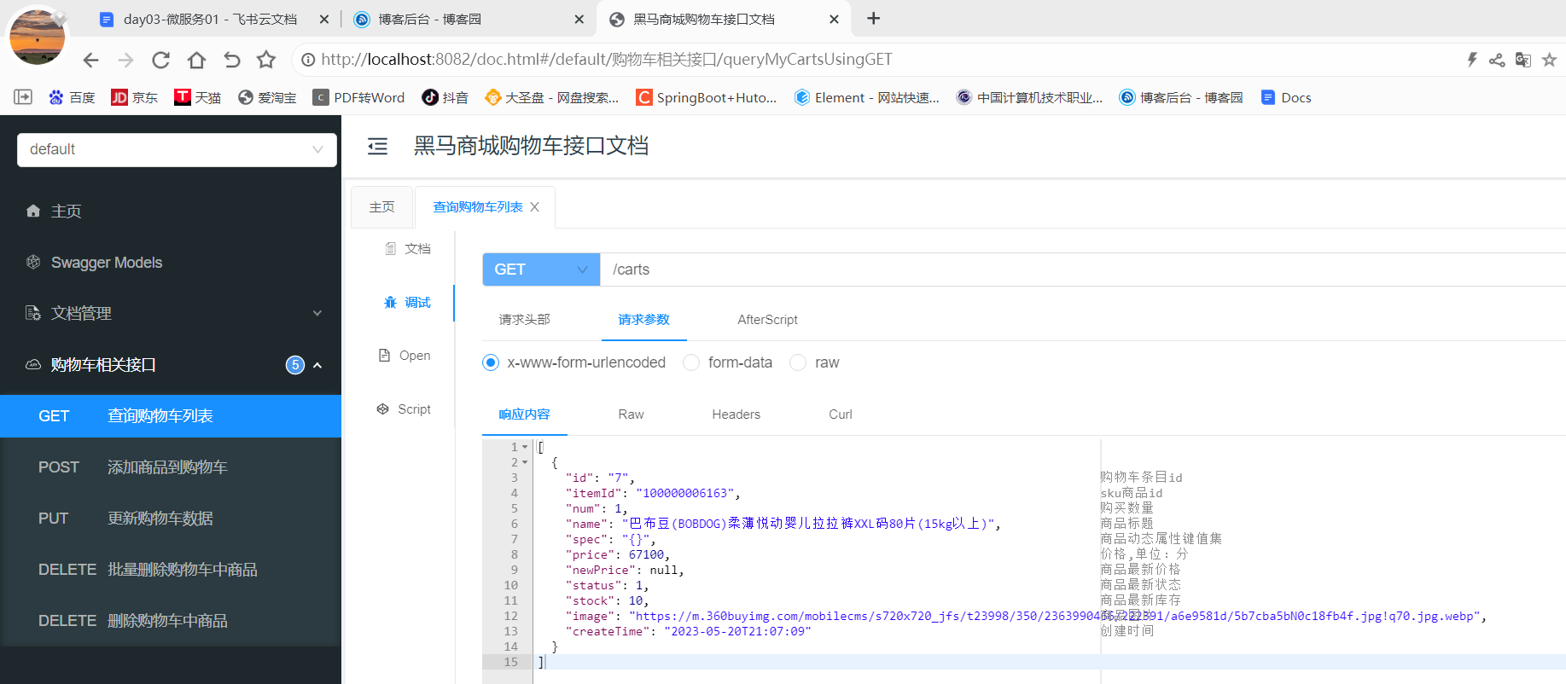Open the 京东 bookmark
Viewport: 1566px width, 684px height.
tap(135, 97)
